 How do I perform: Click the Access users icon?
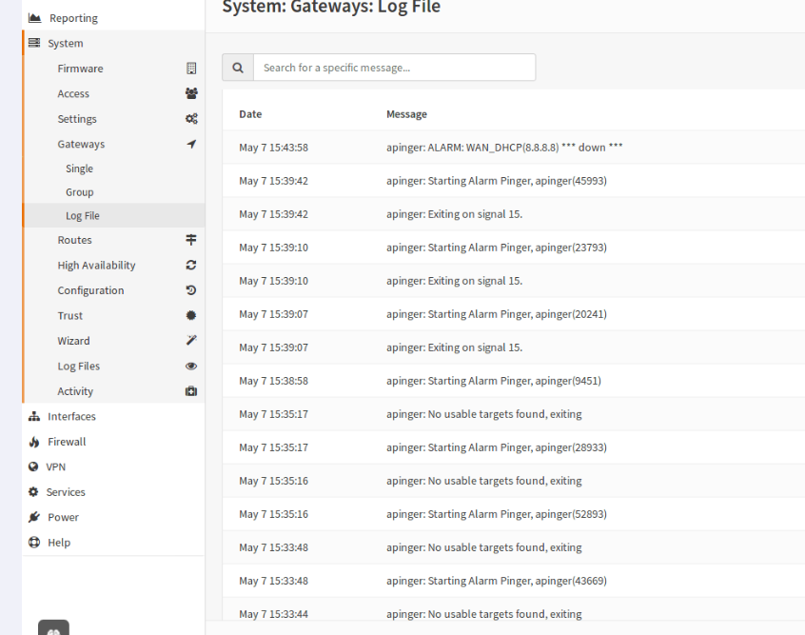(191, 93)
